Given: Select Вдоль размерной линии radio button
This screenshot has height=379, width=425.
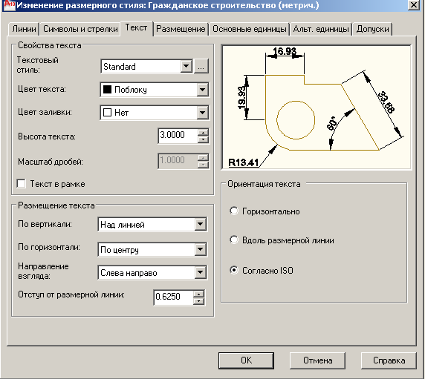Looking at the screenshot, I should click(233, 240).
